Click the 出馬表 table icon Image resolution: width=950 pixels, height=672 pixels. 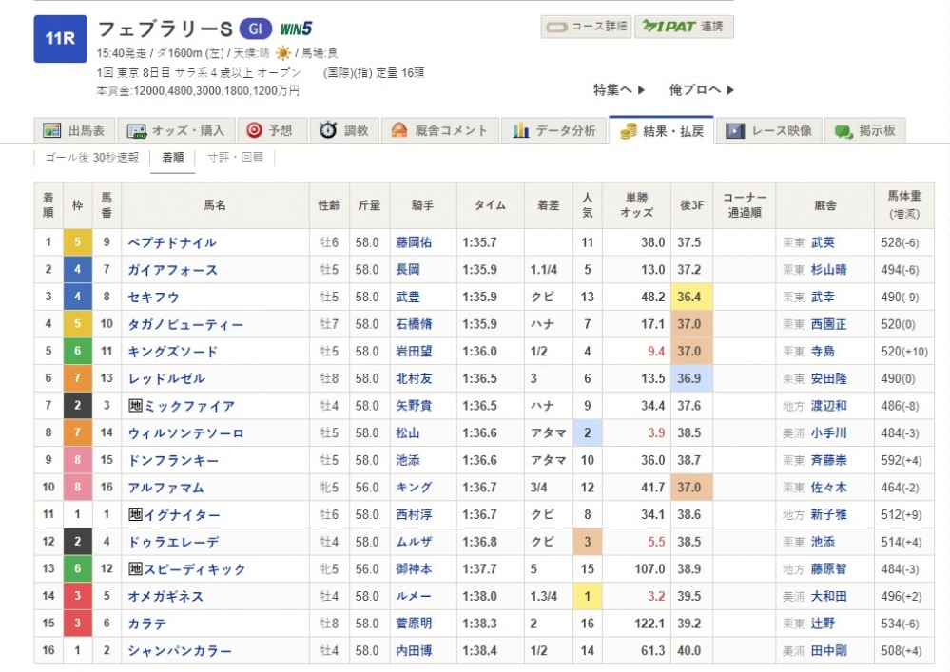click(52, 130)
